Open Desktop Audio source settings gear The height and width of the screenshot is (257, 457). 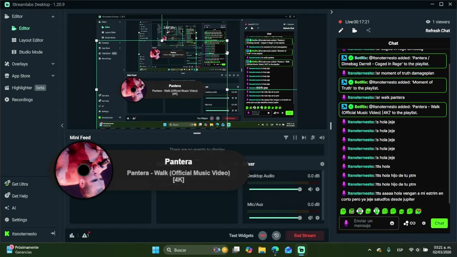(317, 189)
